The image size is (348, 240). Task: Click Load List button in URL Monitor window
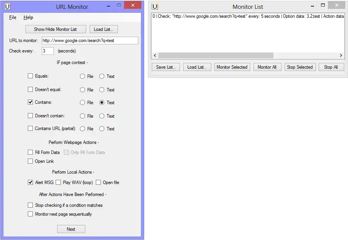(104, 29)
